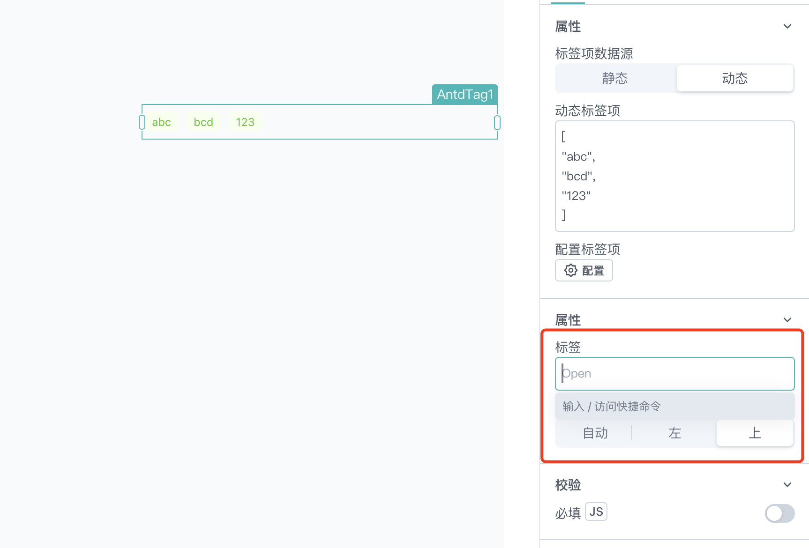Click the JS badge next to 必填
Image resolution: width=809 pixels, height=548 pixels.
point(596,511)
